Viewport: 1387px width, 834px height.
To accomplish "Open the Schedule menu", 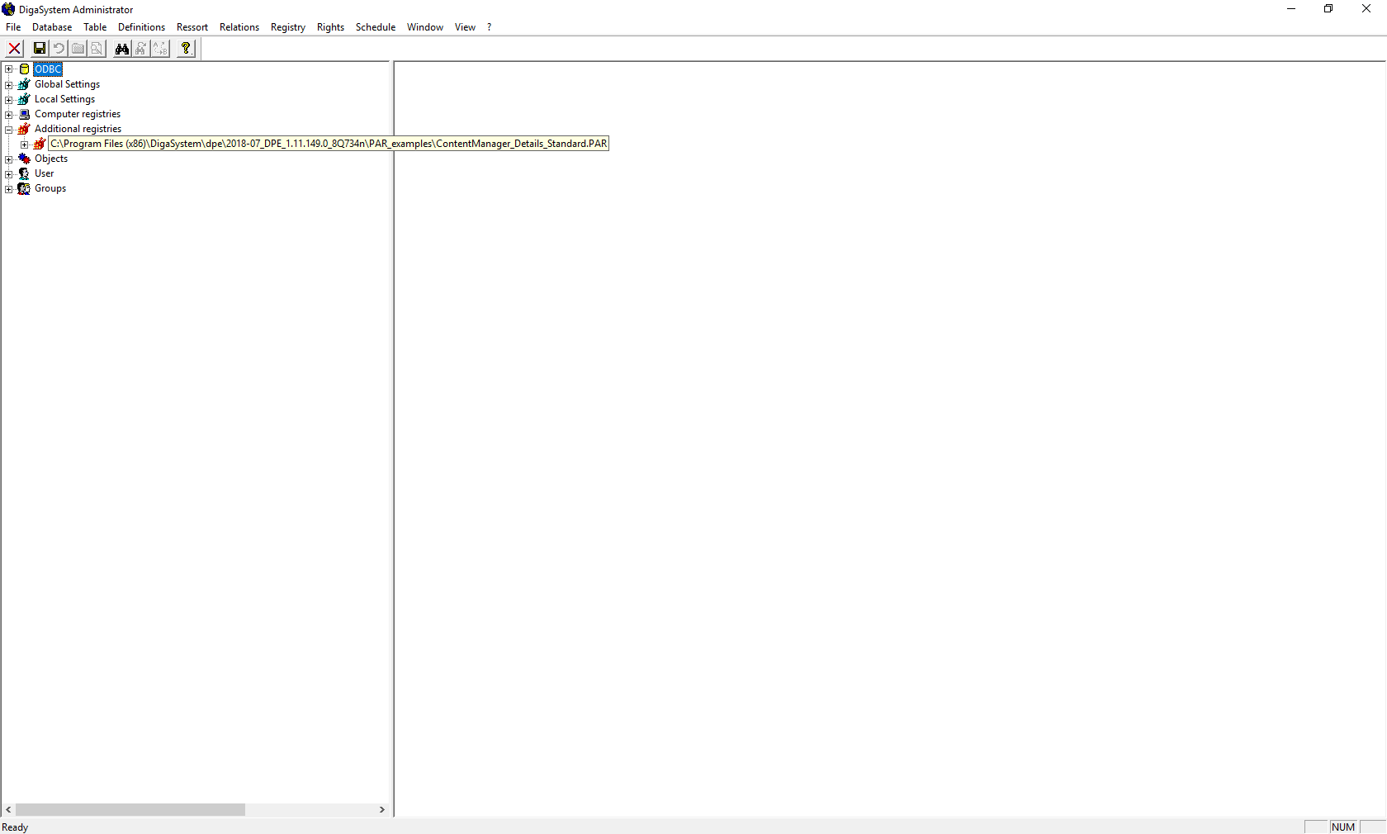I will pyautogui.click(x=375, y=27).
